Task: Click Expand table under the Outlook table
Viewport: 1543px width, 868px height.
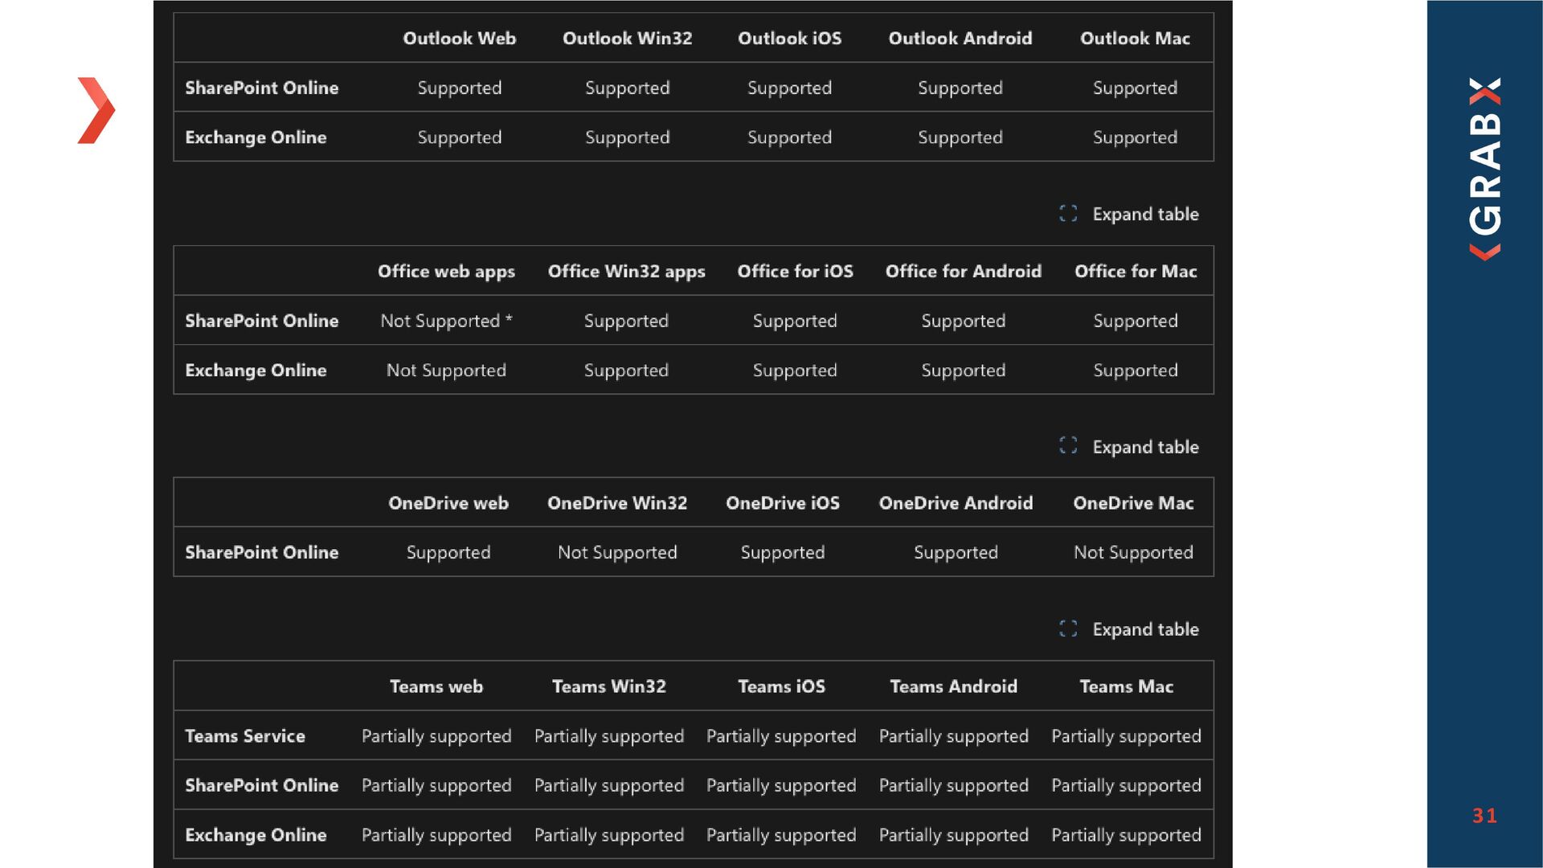Action: coord(1129,214)
